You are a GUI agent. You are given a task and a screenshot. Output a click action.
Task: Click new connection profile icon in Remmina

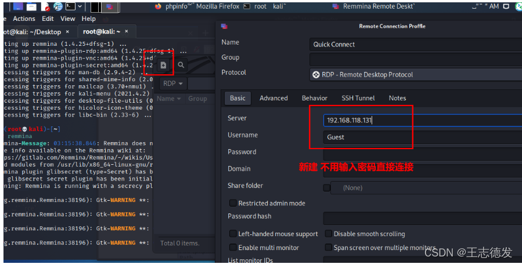click(163, 65)
